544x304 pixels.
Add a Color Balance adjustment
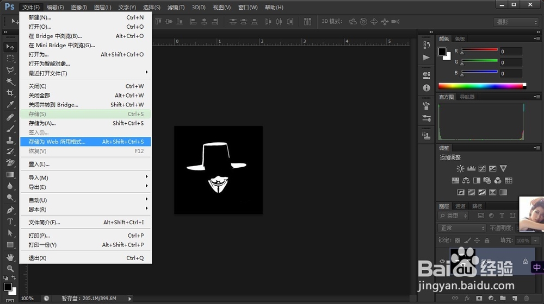point(466,180)
